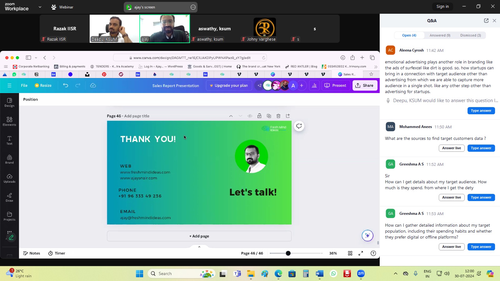Adjust the zoom level slider handle
The width and height of the screenshot is (500, 281).
[288, 253]
